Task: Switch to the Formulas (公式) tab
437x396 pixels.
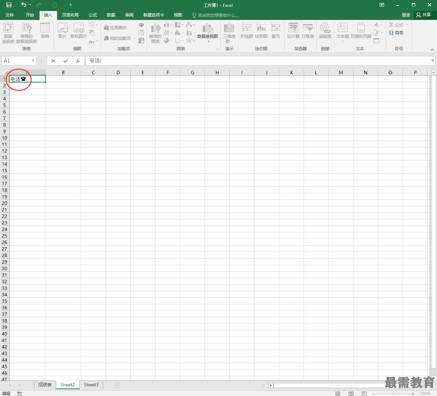Action: (93, 15)
